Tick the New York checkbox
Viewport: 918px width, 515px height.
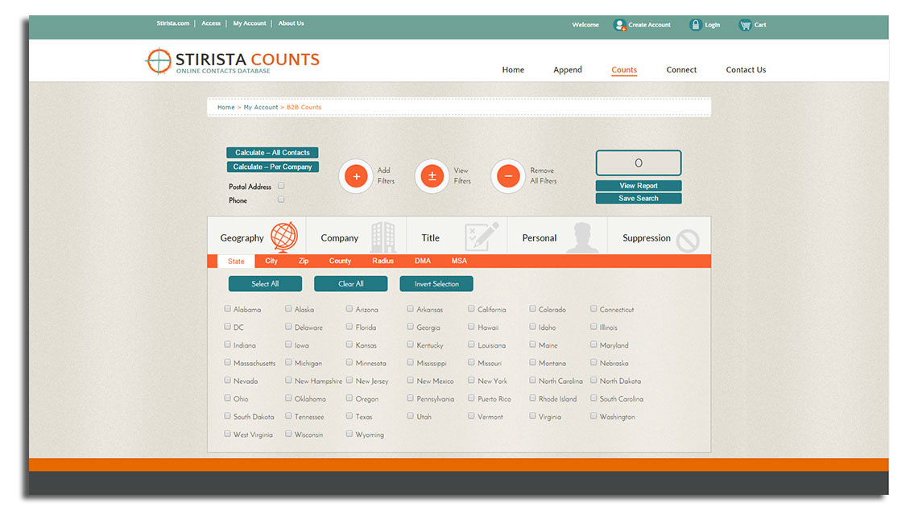click(x=471, y=381)
